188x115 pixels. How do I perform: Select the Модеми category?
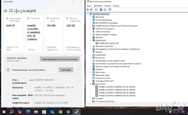point(99,70)
